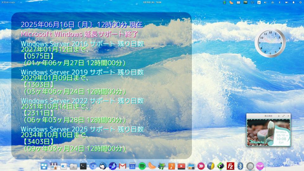The height and width of the screenshot is (171, 304).
Task: Maximize the small clock widget window
Action: click(x=283, y=116)
